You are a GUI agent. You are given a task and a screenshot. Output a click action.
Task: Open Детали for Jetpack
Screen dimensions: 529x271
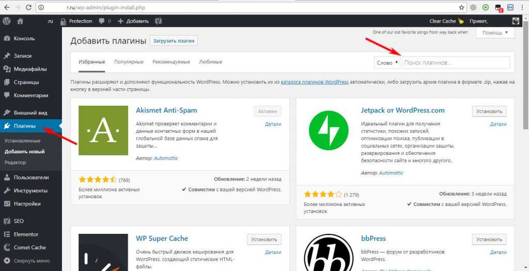[499, 124]
